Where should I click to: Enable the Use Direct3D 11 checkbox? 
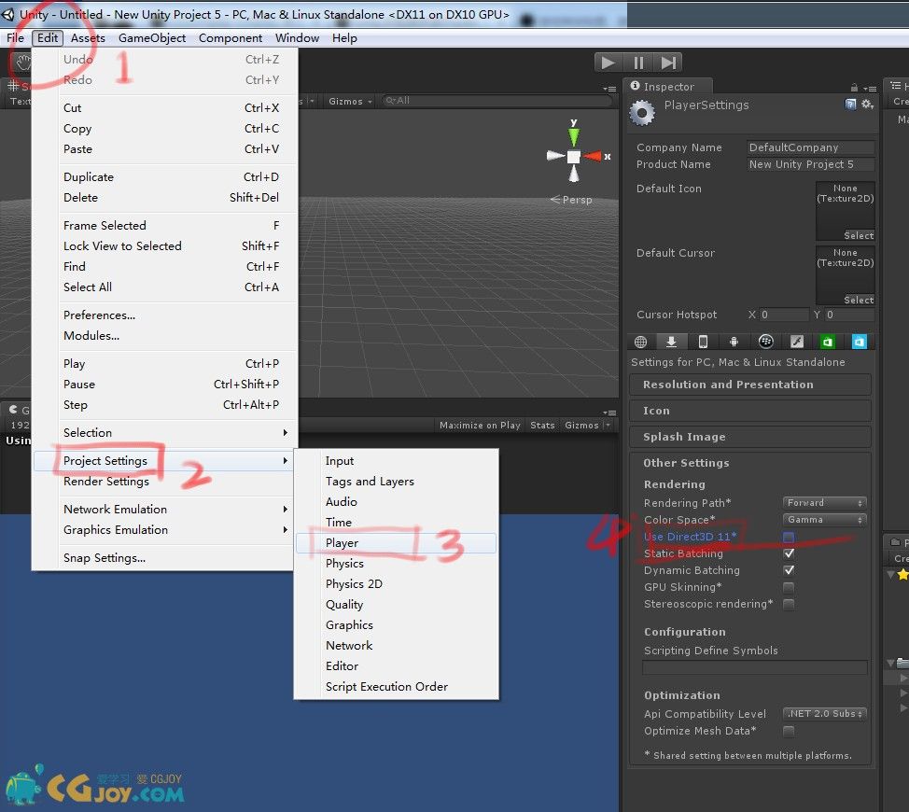click(789, 537)
